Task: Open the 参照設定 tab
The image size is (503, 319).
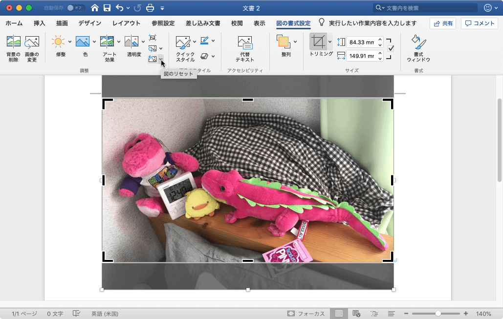Action: [x=163, y=23]
